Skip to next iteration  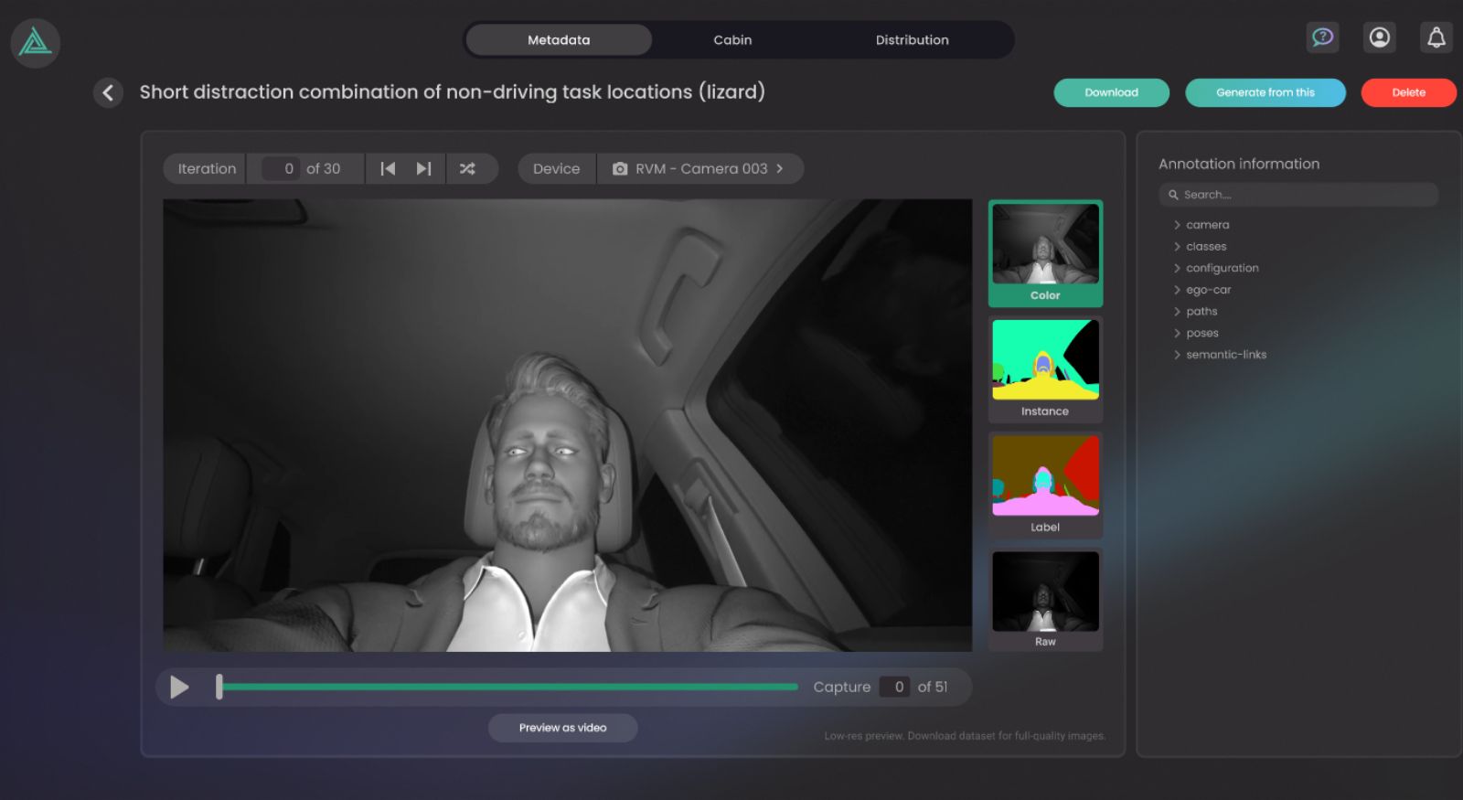pos(423,169)
